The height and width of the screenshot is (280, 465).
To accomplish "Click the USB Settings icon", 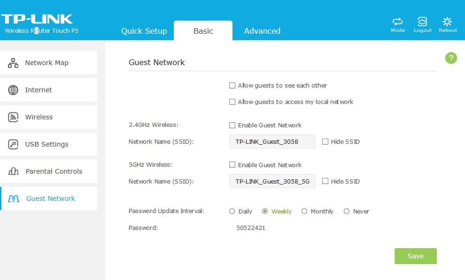I will tap(13, 144).
